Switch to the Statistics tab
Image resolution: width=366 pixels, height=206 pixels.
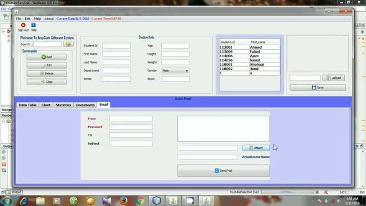[x=63, y=105]
